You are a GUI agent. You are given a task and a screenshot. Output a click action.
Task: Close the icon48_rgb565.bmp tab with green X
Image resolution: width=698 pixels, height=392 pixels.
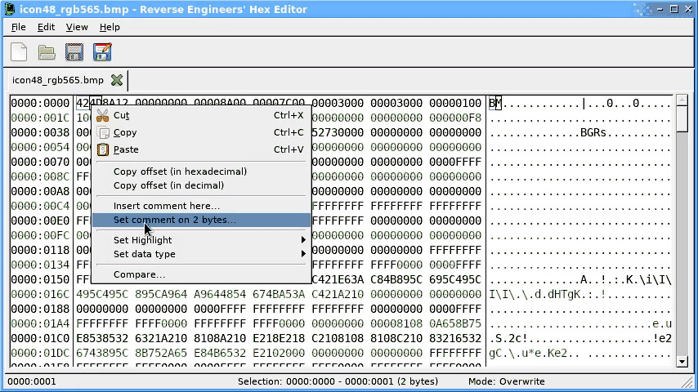(117, 80)
